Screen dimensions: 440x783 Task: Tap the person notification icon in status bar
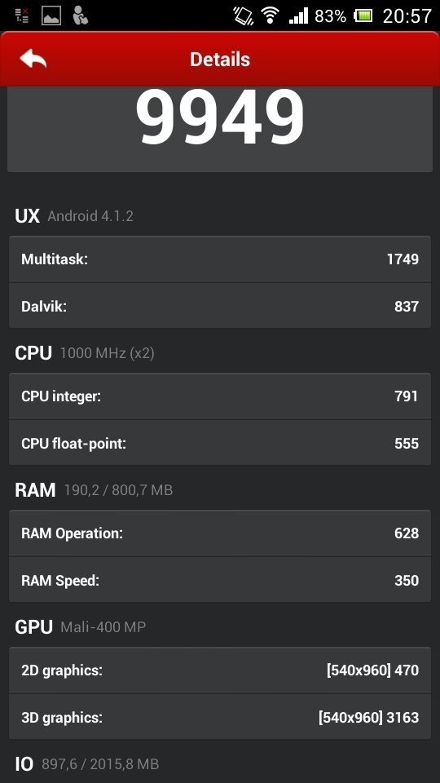80,15
